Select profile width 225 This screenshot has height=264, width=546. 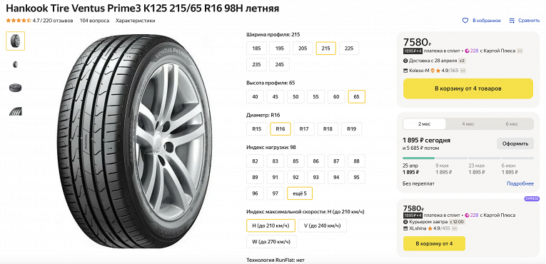(x=349, y=49)
